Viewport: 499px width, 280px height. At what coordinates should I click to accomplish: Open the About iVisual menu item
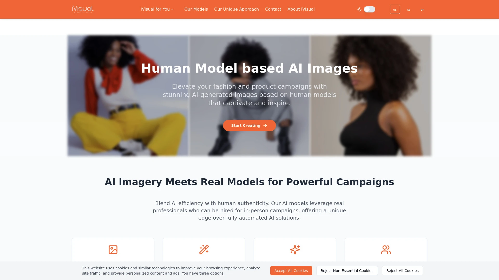(x=301, y=9)
